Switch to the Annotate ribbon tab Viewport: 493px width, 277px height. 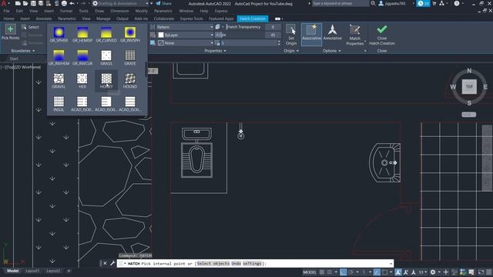pyautogui.click(x=43, y=18)
